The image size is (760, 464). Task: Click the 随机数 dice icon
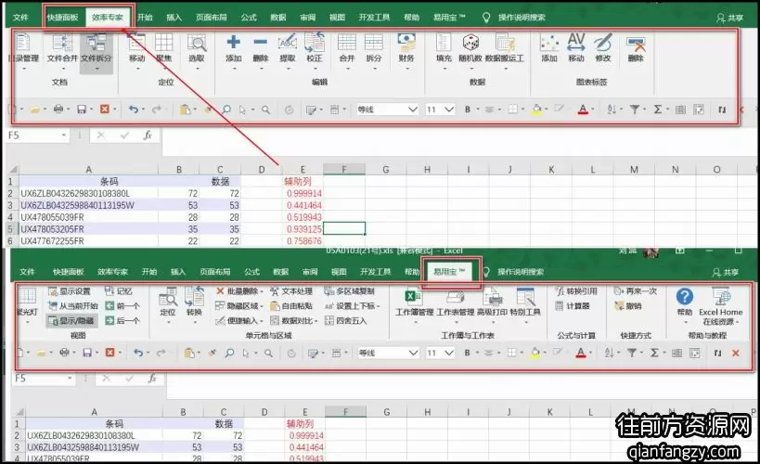(x=470, y=42)
